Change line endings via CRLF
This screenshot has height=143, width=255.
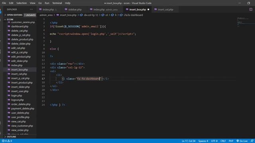tap(223, 141)
